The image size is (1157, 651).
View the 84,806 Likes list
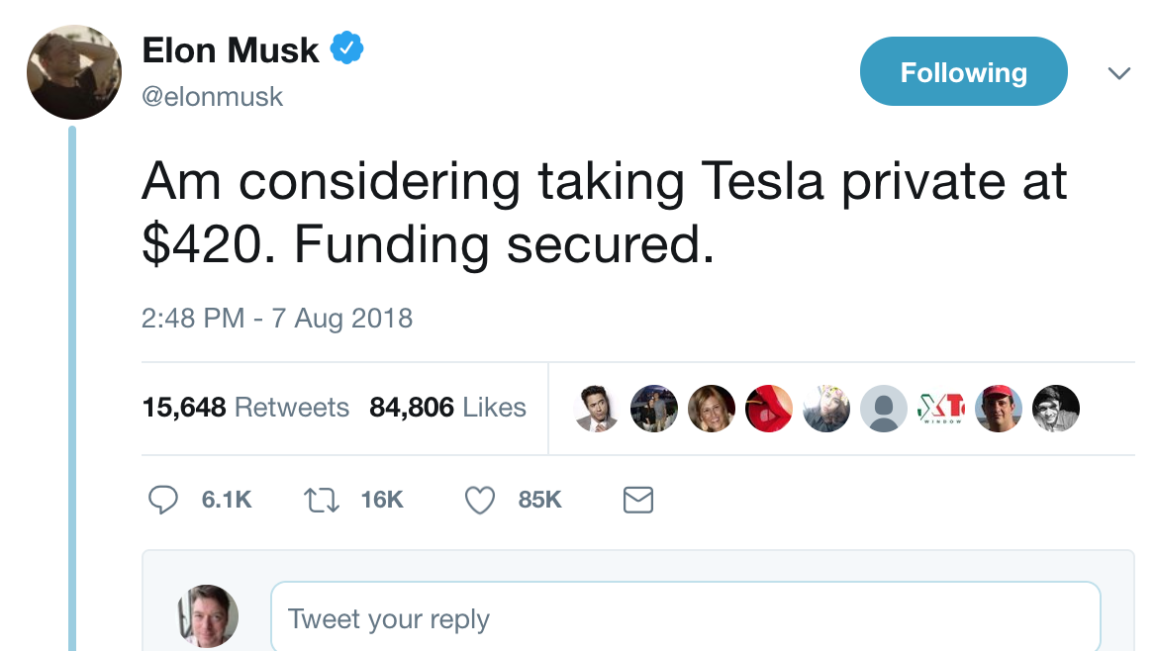click(447, 408)
